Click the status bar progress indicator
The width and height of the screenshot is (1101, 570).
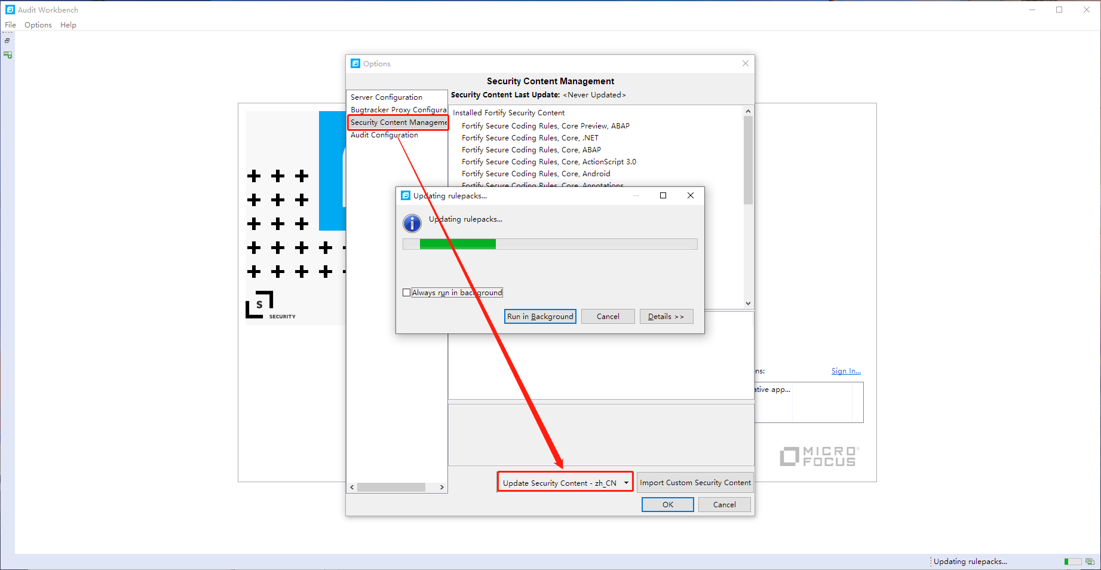1073,562
